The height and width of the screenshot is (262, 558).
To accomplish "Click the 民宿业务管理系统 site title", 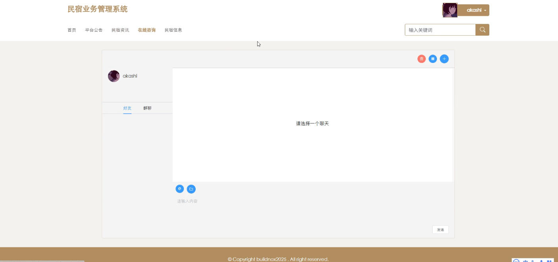I will [x=98, y=9].
